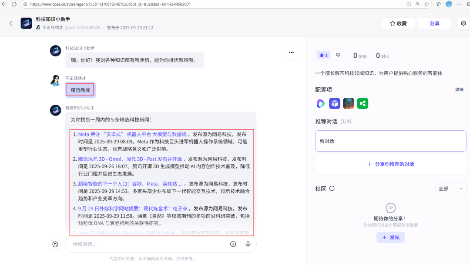Open the settings gear icon
This screenshot has height=265, width=470.
pyautogui.click(x=463, y=23)
